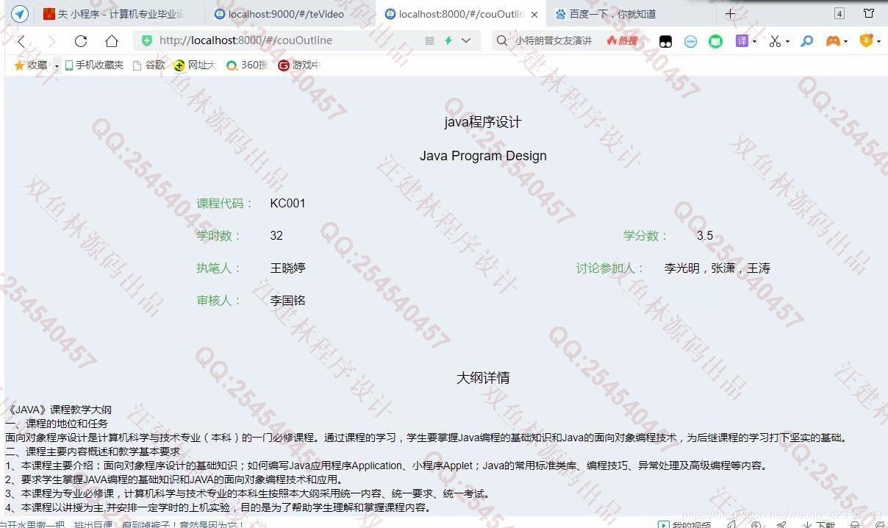888x528 pixels.
Task: Go to the browser home page
Action: tap(111, 41)
